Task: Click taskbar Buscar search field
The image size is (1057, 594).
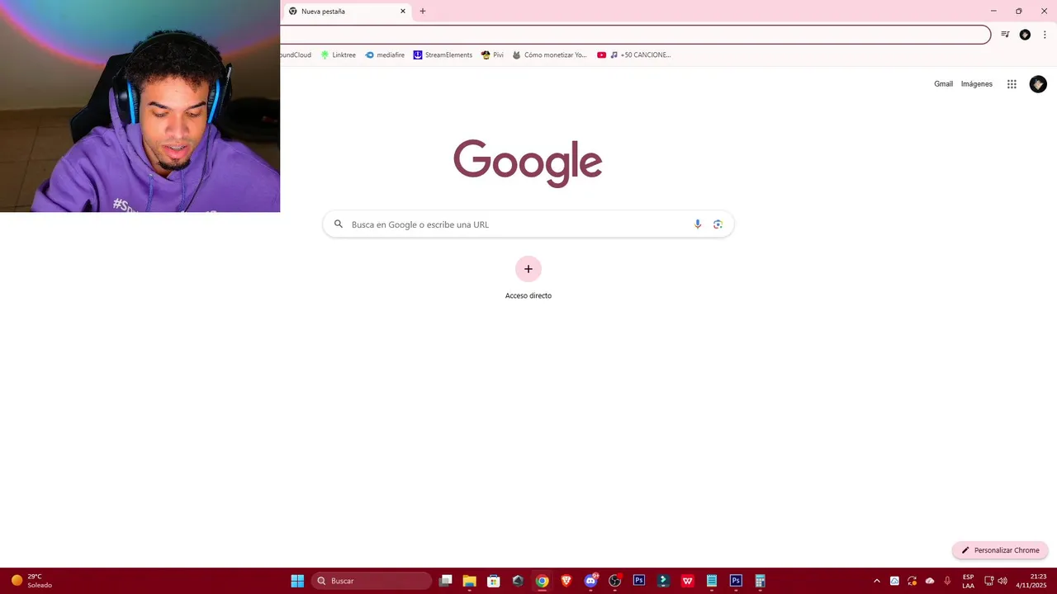Action: click(x=372, y=581)
